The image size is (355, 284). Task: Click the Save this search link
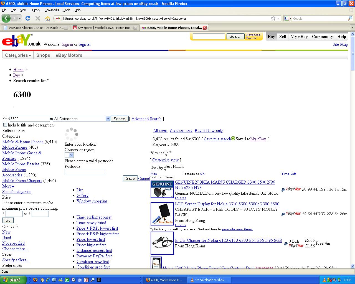217,139
